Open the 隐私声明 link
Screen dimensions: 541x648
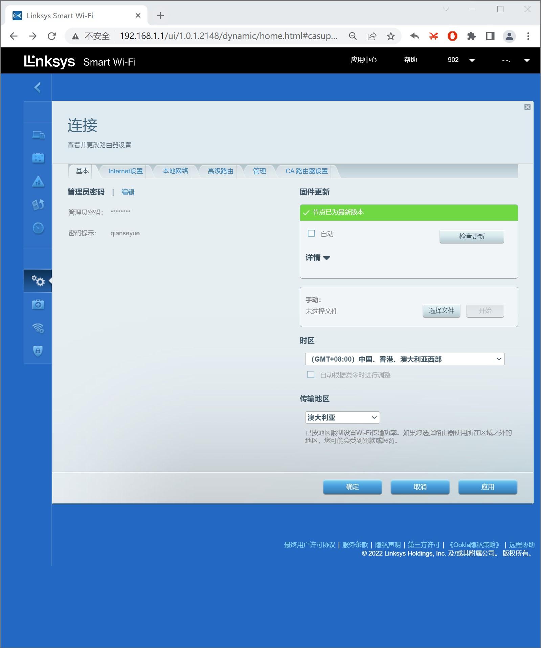(388, 545)
